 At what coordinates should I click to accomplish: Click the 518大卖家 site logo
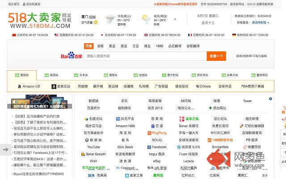click(x=40, y=20)
